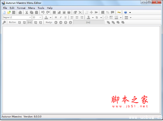Screen dimensions: 163x121
Task: Click the wide (na) status field
Action: coord(88,22)
